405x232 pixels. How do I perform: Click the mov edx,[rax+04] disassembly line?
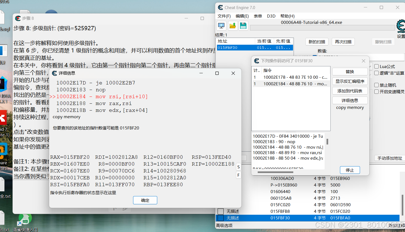click(102, 110)
